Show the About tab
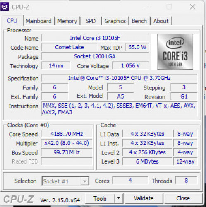206x207 pixels. [x=161, y=21]
